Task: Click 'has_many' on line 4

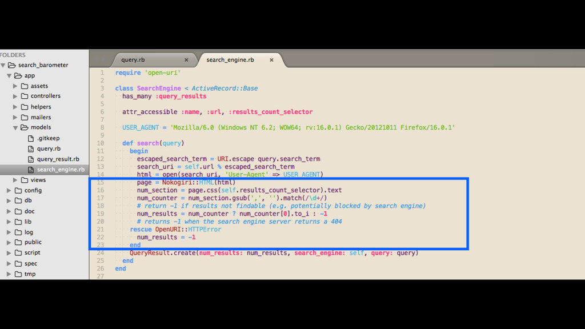Action: pos(137,96)
